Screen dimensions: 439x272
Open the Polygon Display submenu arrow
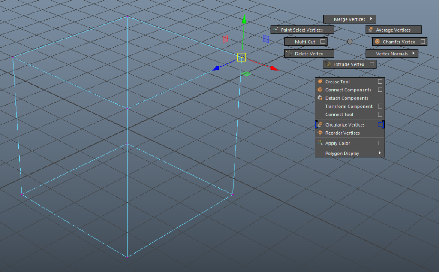(380, 153)
